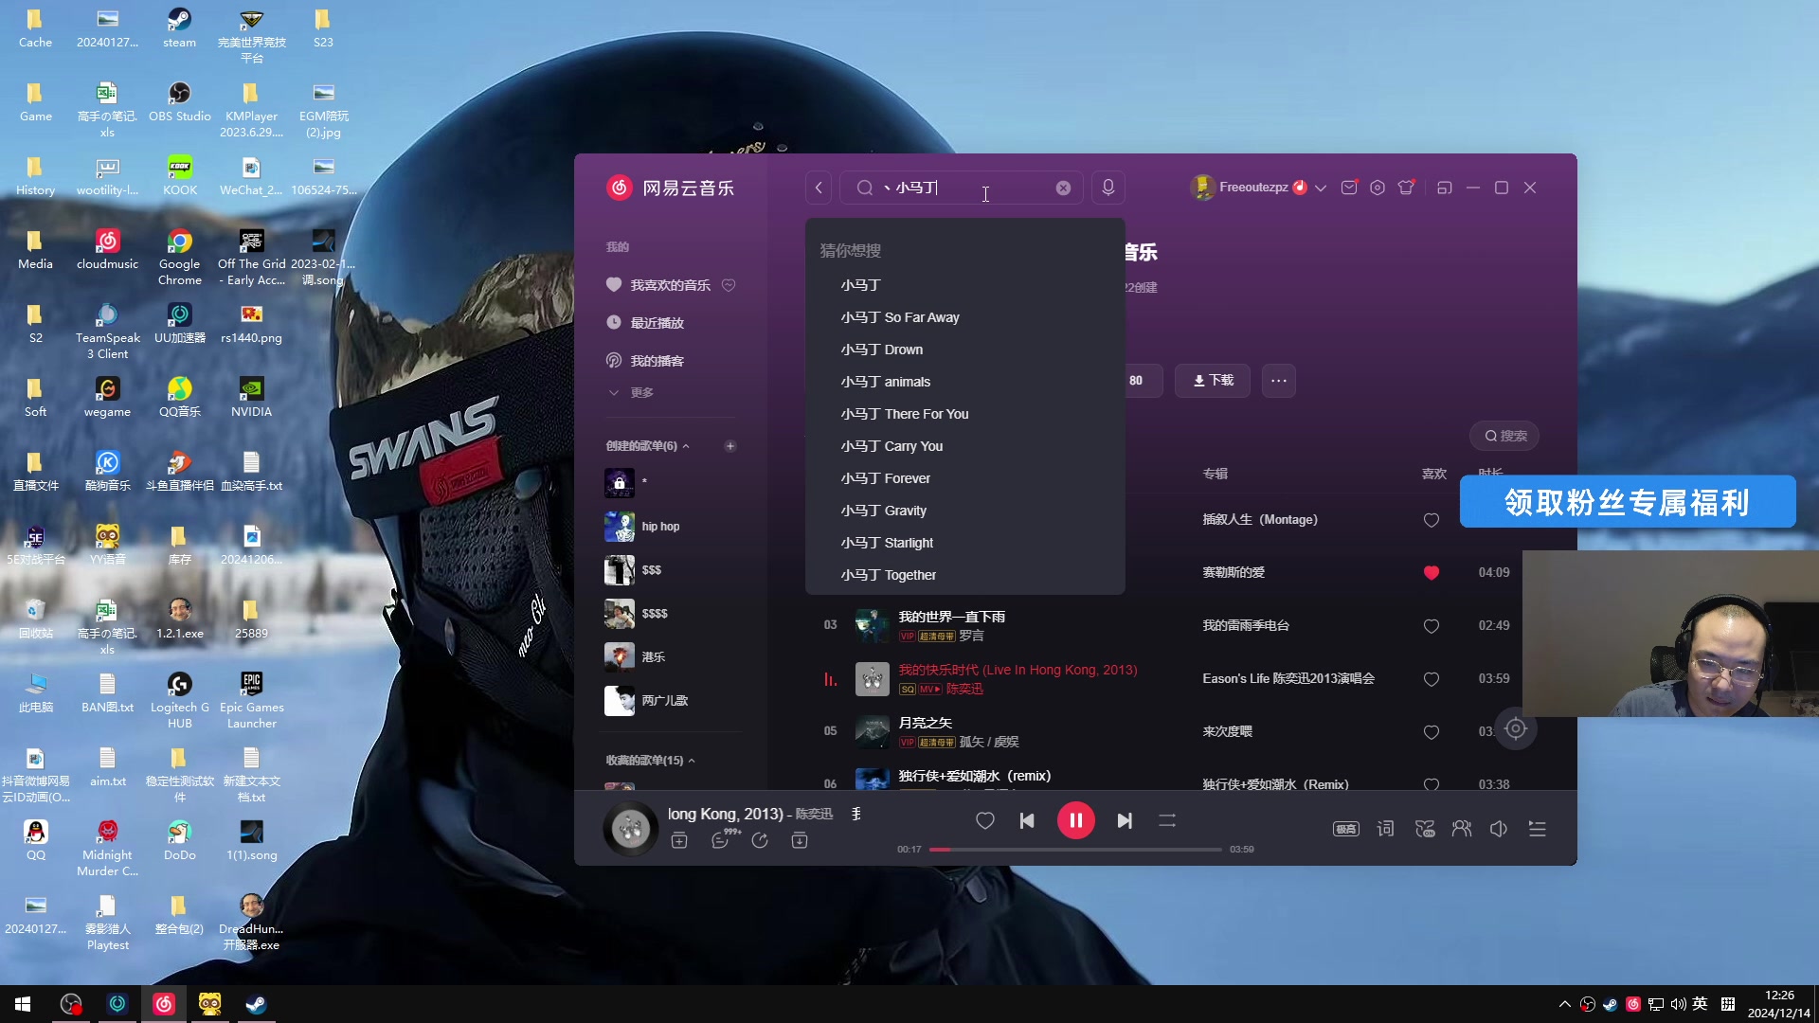Select suggestion 小马丁 Starlight
Screen dimensions: 1819x1023
tap(887, 543)
